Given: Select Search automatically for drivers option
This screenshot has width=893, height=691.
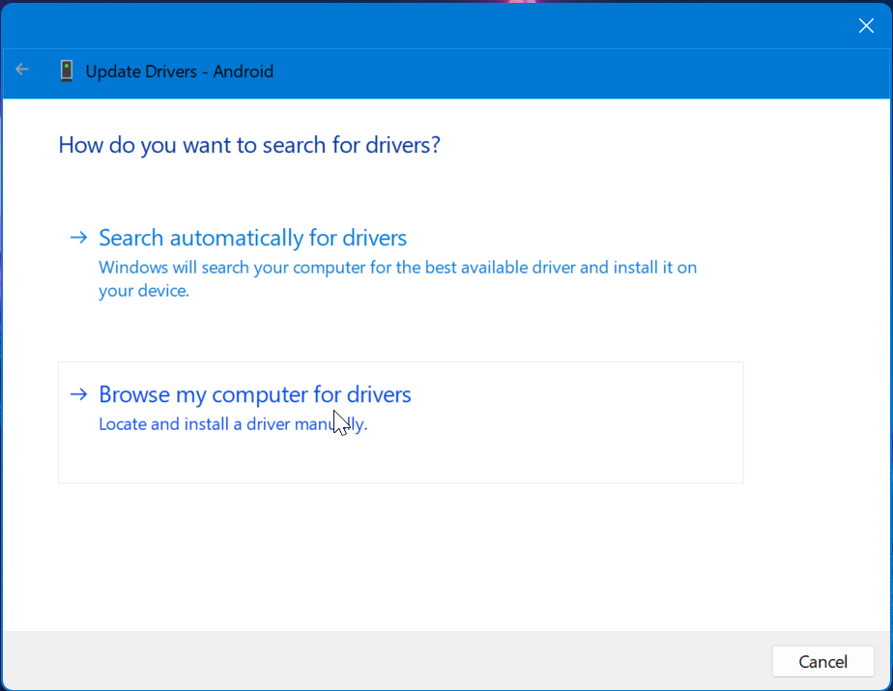Looking at the screenshot, I should (251, 237).
